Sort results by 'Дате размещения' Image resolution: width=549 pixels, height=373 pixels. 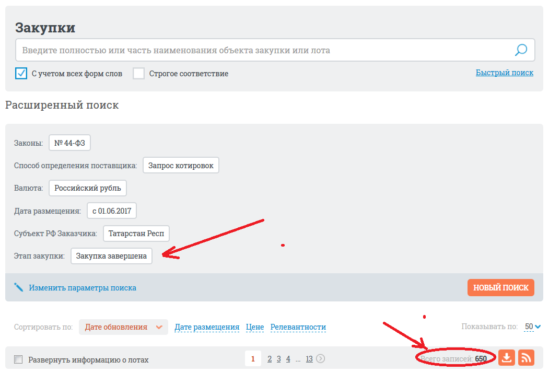coord(207,327)
